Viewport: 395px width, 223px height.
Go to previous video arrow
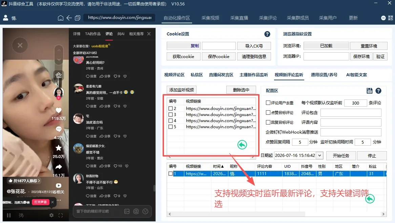click(x=59, y=50)
